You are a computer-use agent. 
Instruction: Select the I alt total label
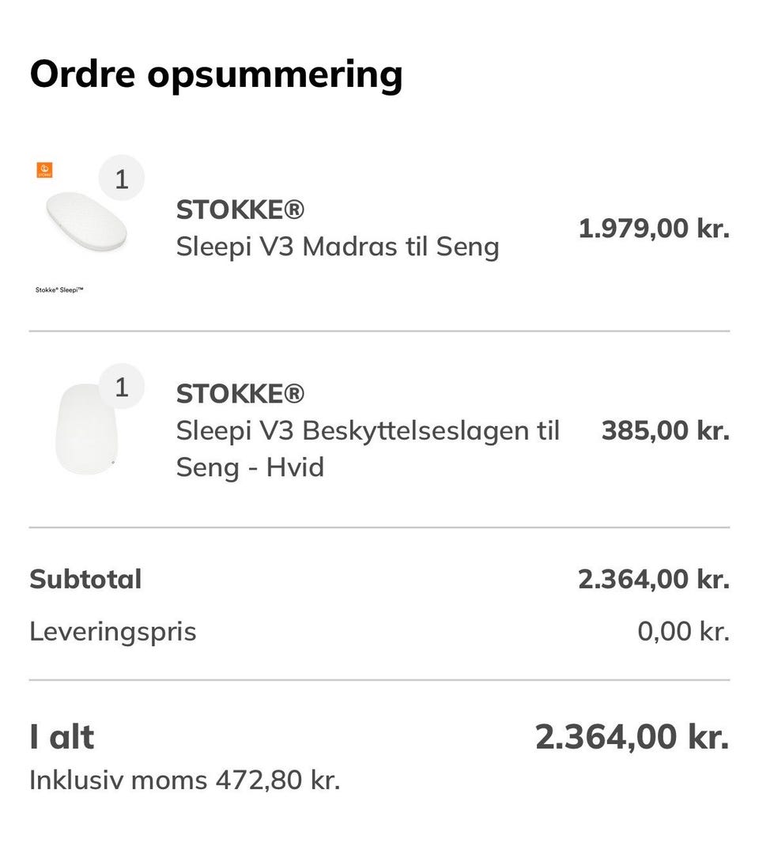point(62,737)
